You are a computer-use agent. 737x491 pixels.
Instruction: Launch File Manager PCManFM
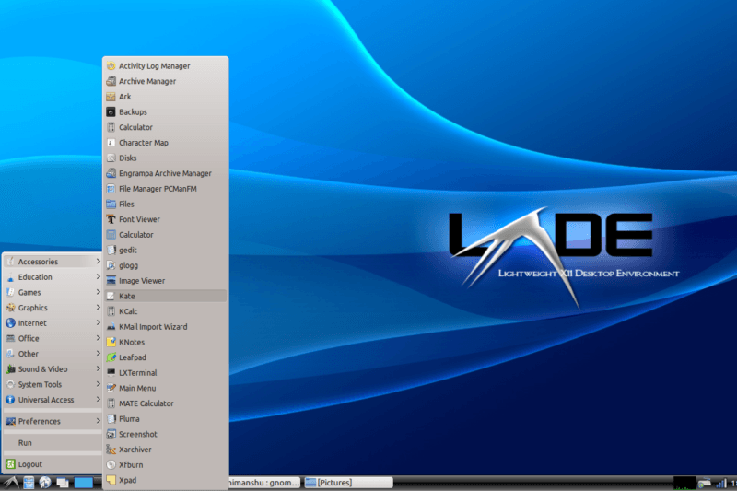point(165,189)
